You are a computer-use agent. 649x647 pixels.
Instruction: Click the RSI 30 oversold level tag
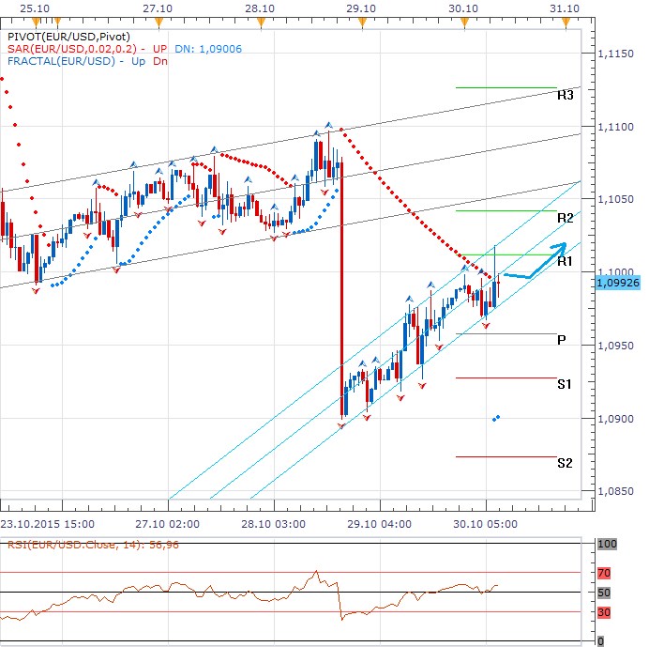coord(605,613)
